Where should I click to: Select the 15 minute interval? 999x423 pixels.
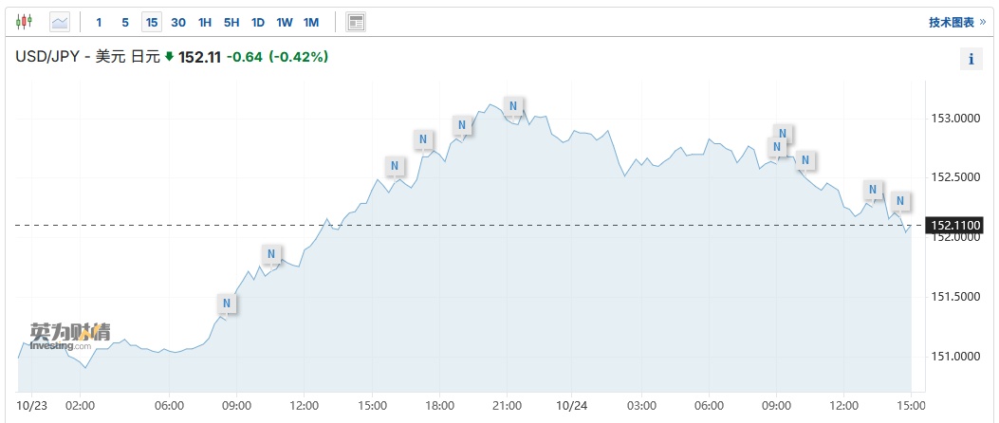coord(151,21)
